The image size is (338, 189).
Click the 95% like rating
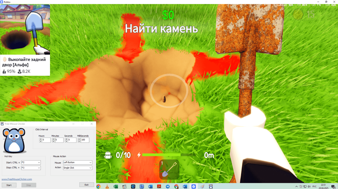(9, 71)
